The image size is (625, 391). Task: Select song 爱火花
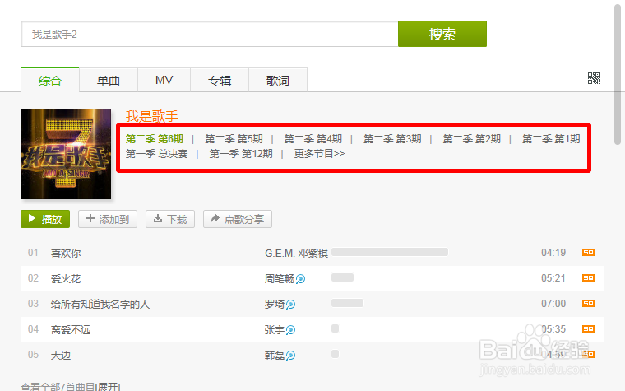click(x=66, y=278)
